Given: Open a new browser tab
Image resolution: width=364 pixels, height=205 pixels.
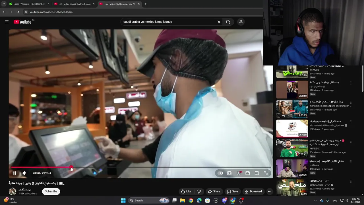Looking at the screenshot, I should (146, 4).
